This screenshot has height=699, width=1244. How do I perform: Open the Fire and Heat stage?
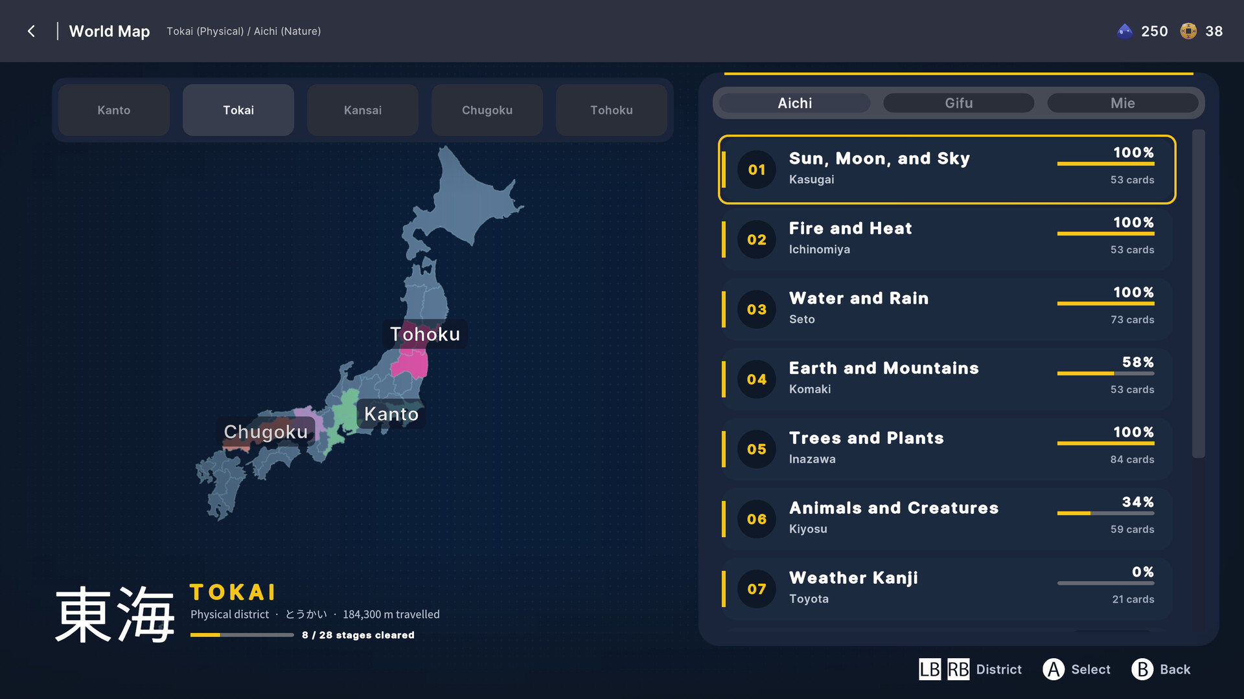[947, 239]
